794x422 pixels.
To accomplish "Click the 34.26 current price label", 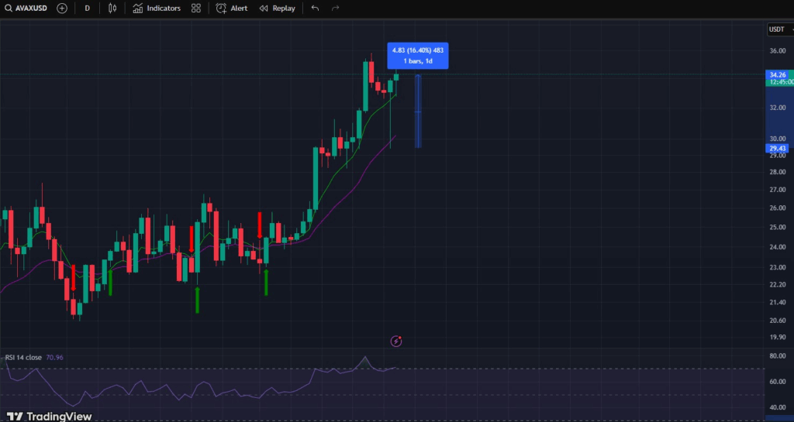I will [777, 74].
